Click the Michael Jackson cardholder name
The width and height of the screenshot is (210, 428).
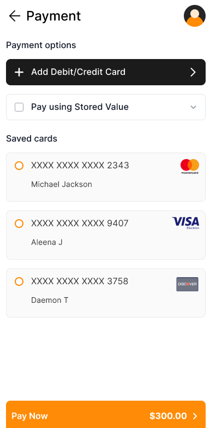[62, 185]
